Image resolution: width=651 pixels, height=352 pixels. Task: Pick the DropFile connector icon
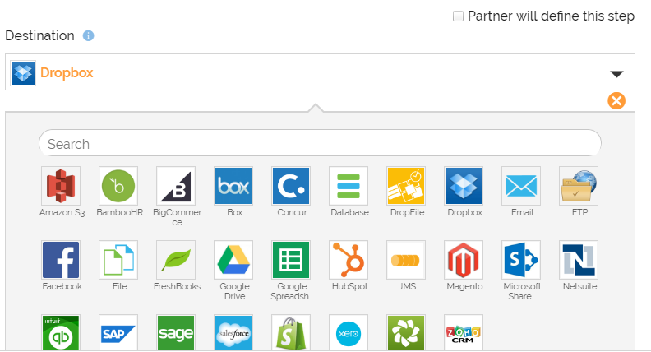tap(406, 186)
